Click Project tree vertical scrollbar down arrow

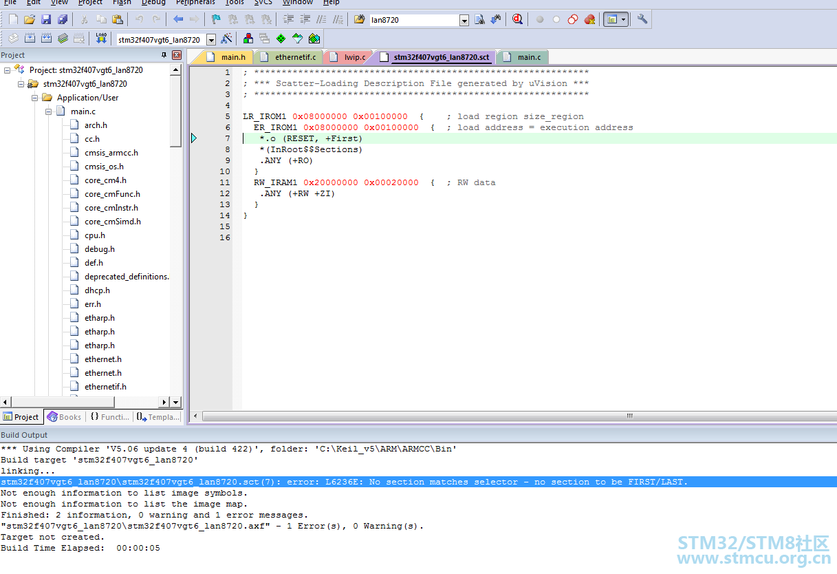(175, 403)
